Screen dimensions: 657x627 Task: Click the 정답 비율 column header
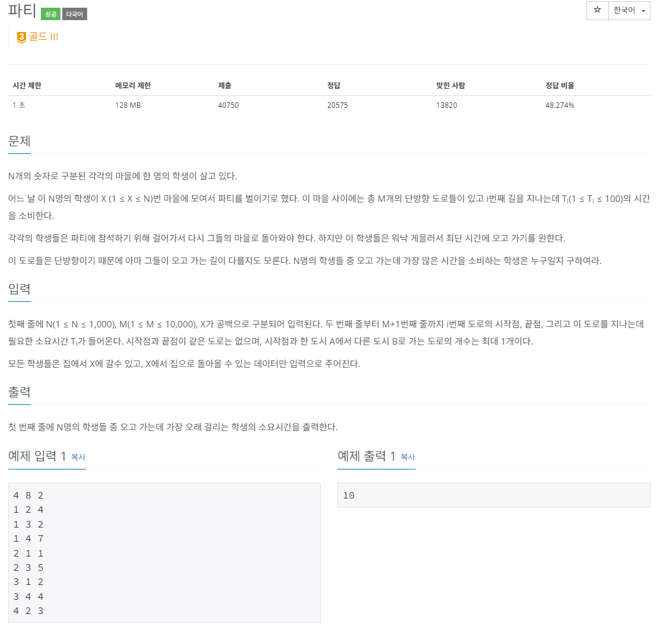click(560, 85)
